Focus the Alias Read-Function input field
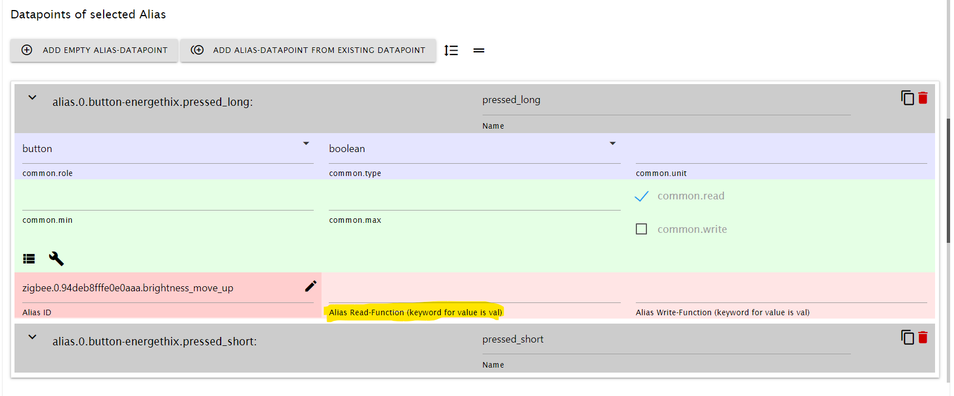The image size is (954, 396). [x=474, y=290]
